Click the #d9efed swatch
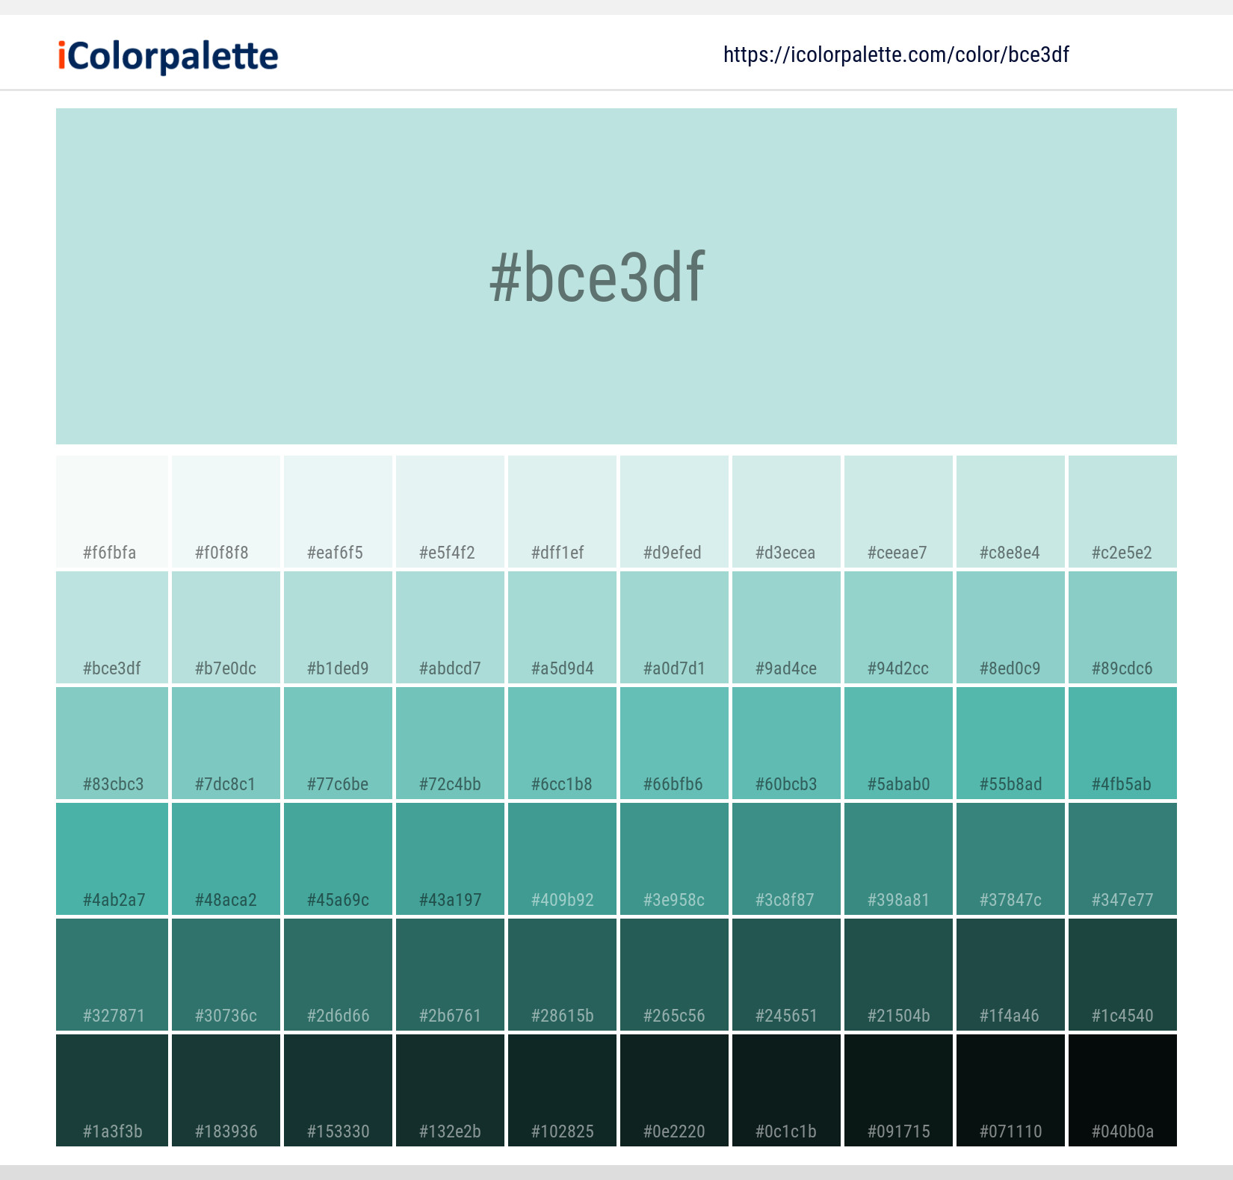The image size is (1233, 1180). tap(674, 512)
